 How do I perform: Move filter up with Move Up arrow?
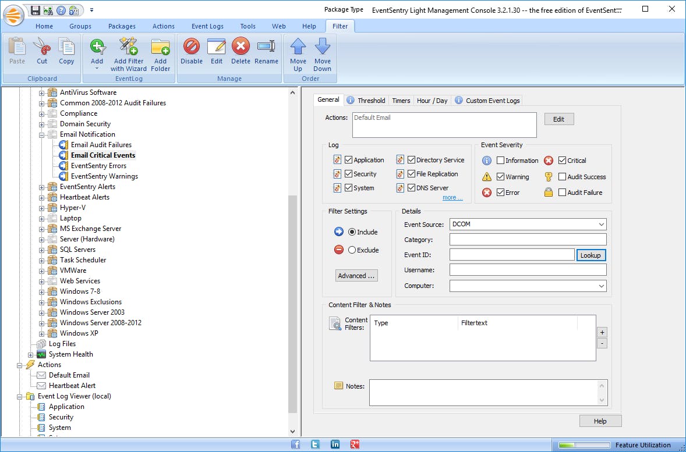(x=298, y=46)
